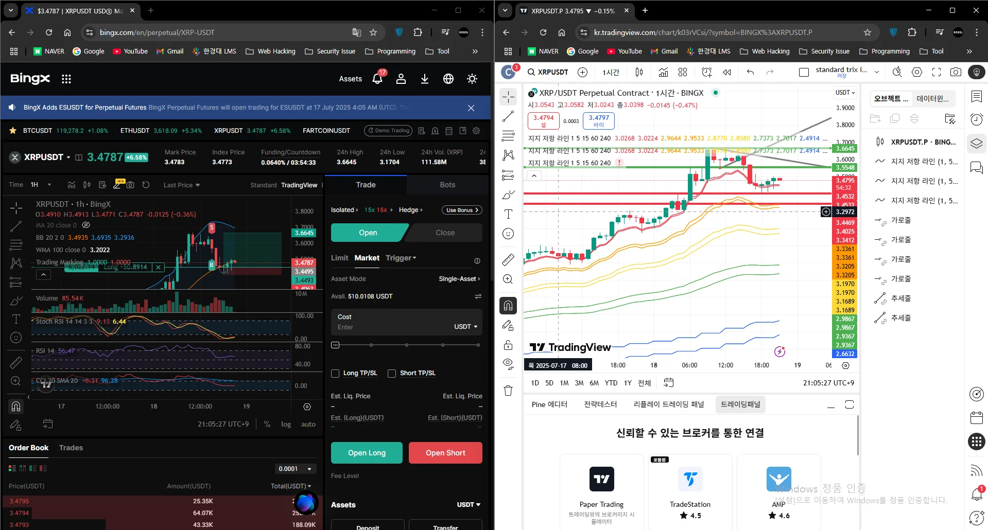Click TradingView undo arrow
This screenshot has width=988, height=530.
click(x=750, y=72)
